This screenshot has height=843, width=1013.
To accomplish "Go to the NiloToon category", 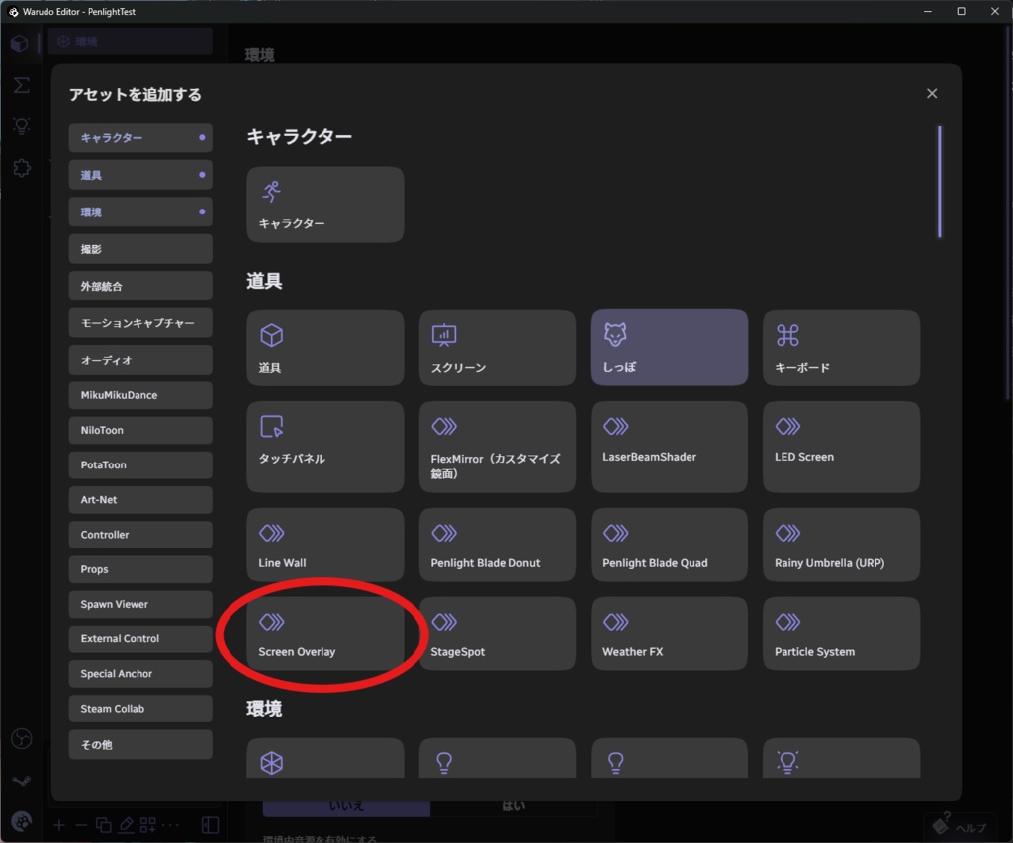I will click(140, 430).
